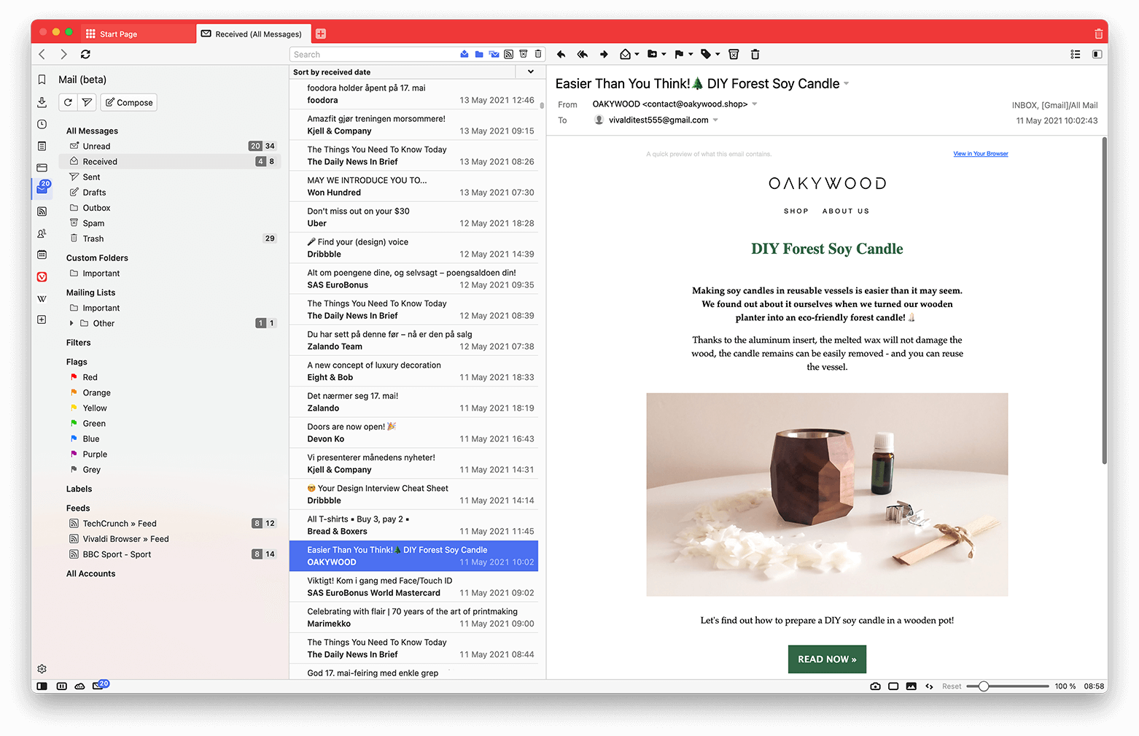Add a new web panel with the plus icon
Viewport: 1139px width, 736px height.
point(42,319)
